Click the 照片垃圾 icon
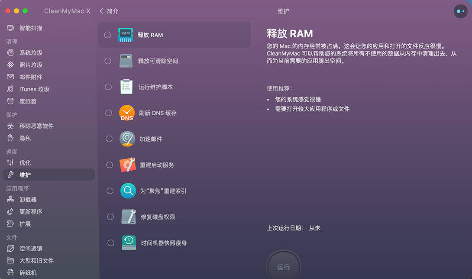 pyautogui.click(x=10, y=65)
